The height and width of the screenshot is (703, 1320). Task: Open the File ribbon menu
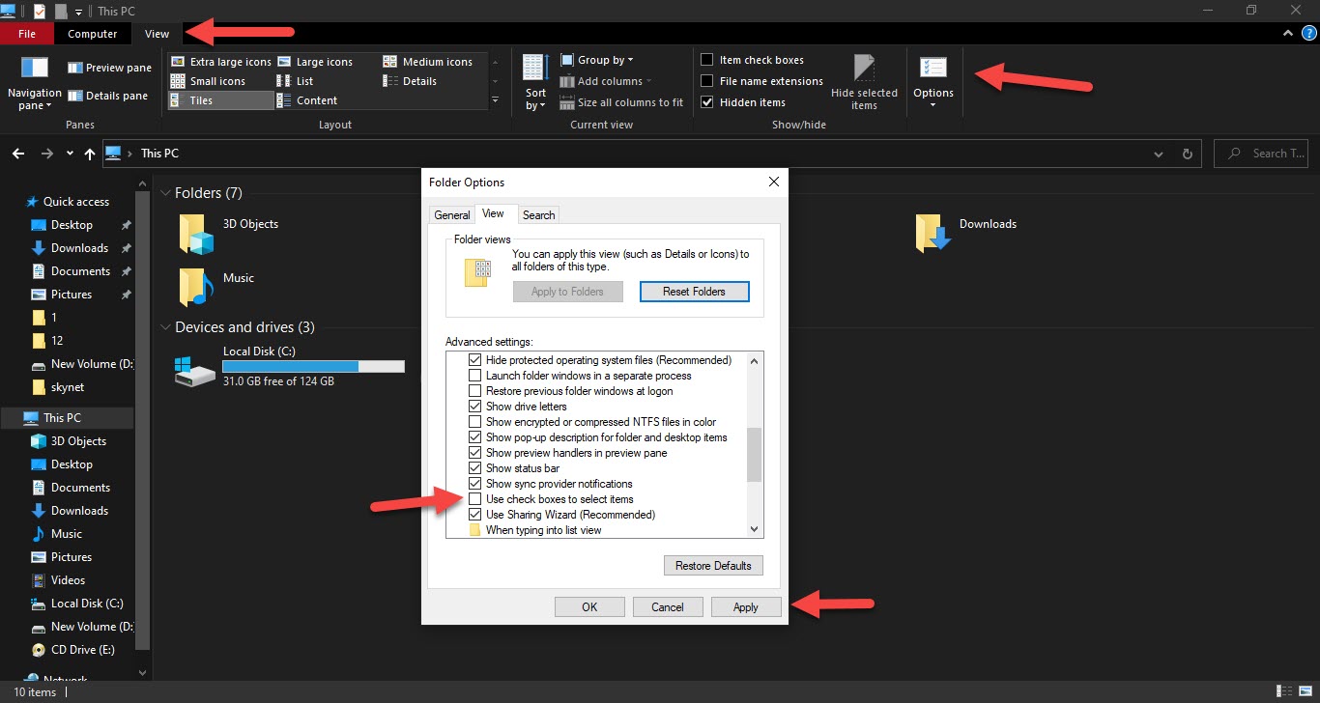[x=27, y=34]
